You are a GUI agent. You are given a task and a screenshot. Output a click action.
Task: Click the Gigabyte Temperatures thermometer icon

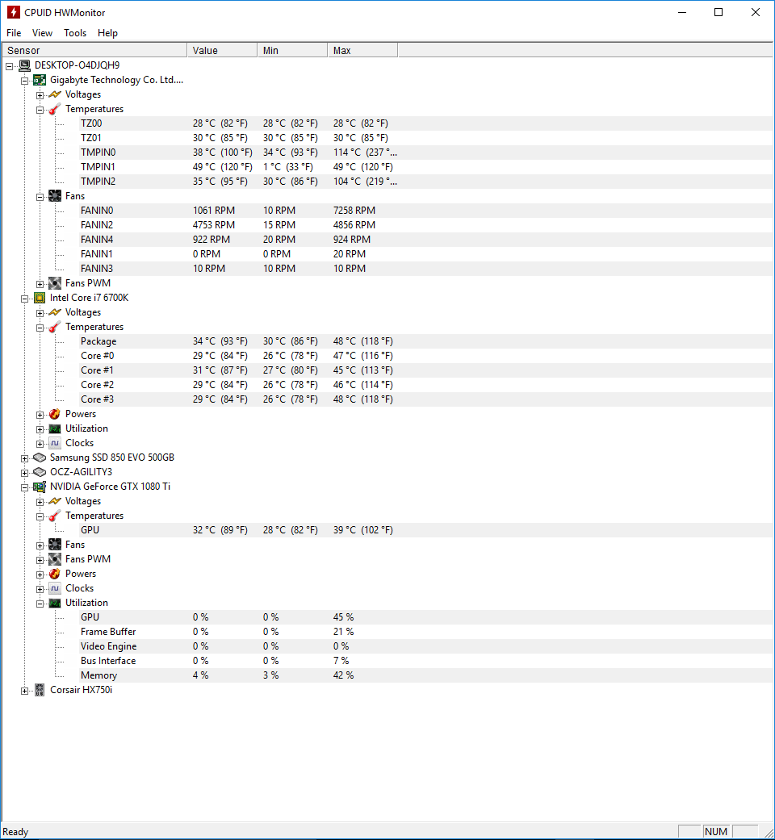55,109
